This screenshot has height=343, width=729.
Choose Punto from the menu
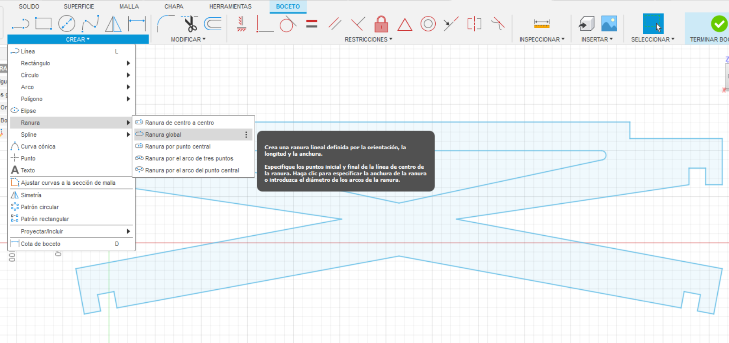(71, 158)
